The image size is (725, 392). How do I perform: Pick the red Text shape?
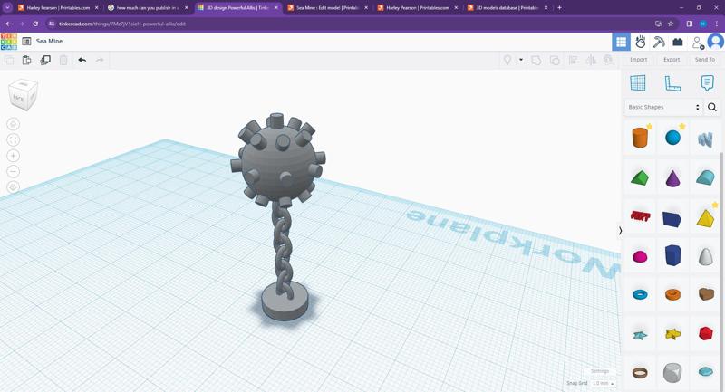tap(640, 216)
